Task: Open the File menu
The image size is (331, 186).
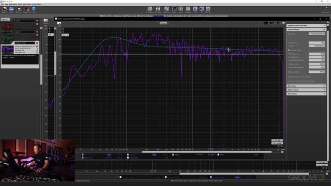Action: (2, 5)
